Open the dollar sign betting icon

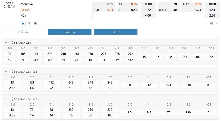coord(29,23)
